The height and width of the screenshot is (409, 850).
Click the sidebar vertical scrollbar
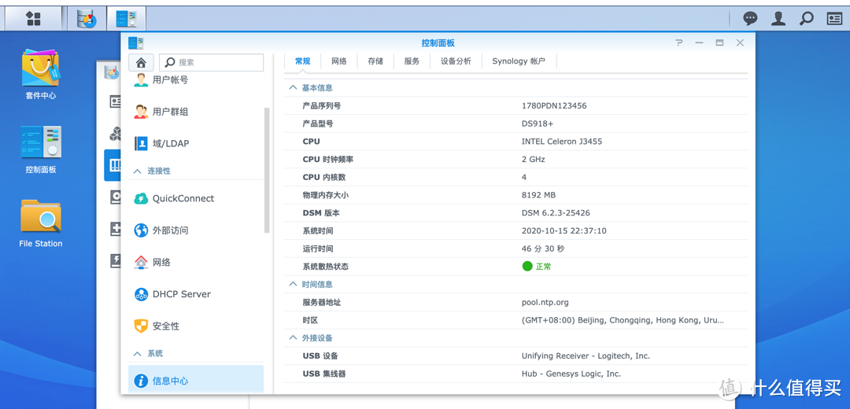[267, 170]
